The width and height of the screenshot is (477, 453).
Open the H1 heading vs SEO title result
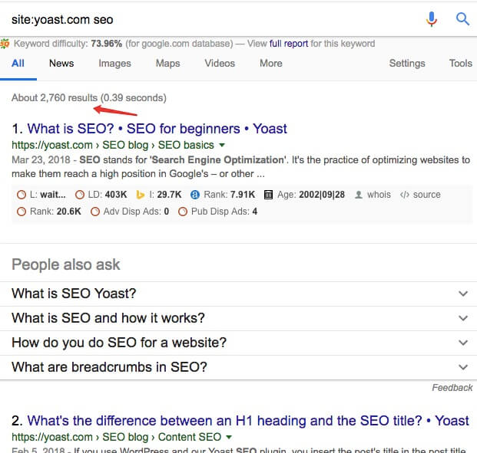pos(248,421)
